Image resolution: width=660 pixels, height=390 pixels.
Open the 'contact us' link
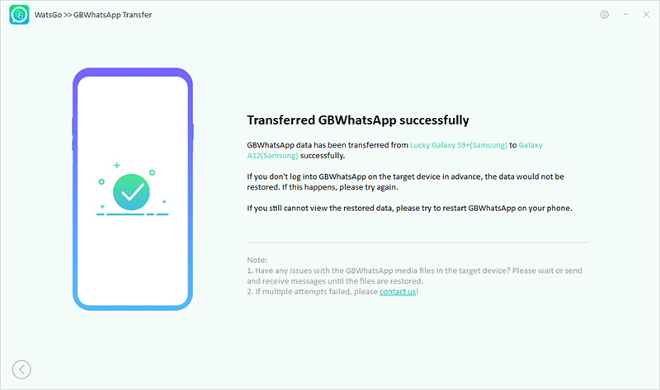click(x=398, y=292)
